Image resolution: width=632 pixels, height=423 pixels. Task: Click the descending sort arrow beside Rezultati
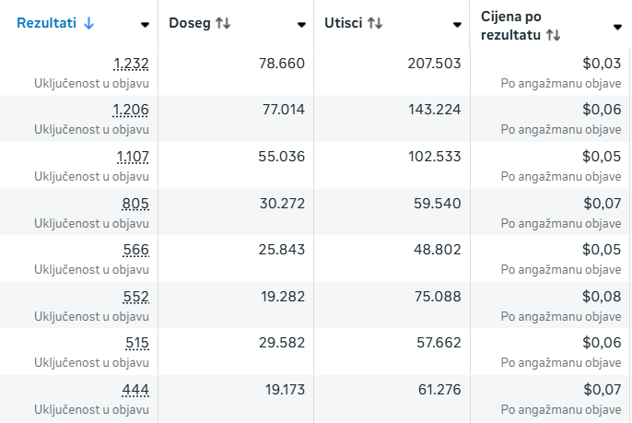[88, 24]
